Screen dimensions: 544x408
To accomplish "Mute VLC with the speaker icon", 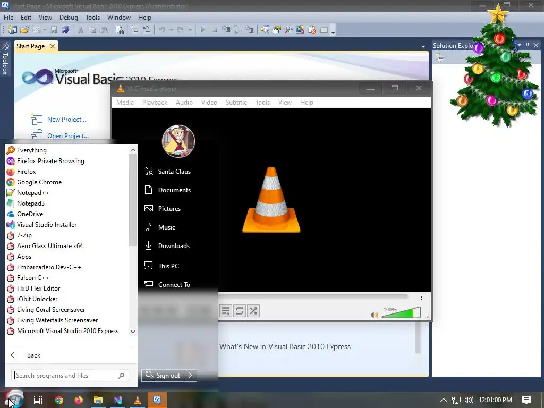I will pos(374,314).
